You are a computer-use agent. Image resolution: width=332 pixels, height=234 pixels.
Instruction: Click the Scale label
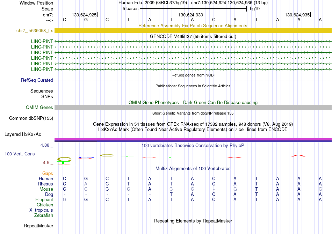(x=47, y=9)
